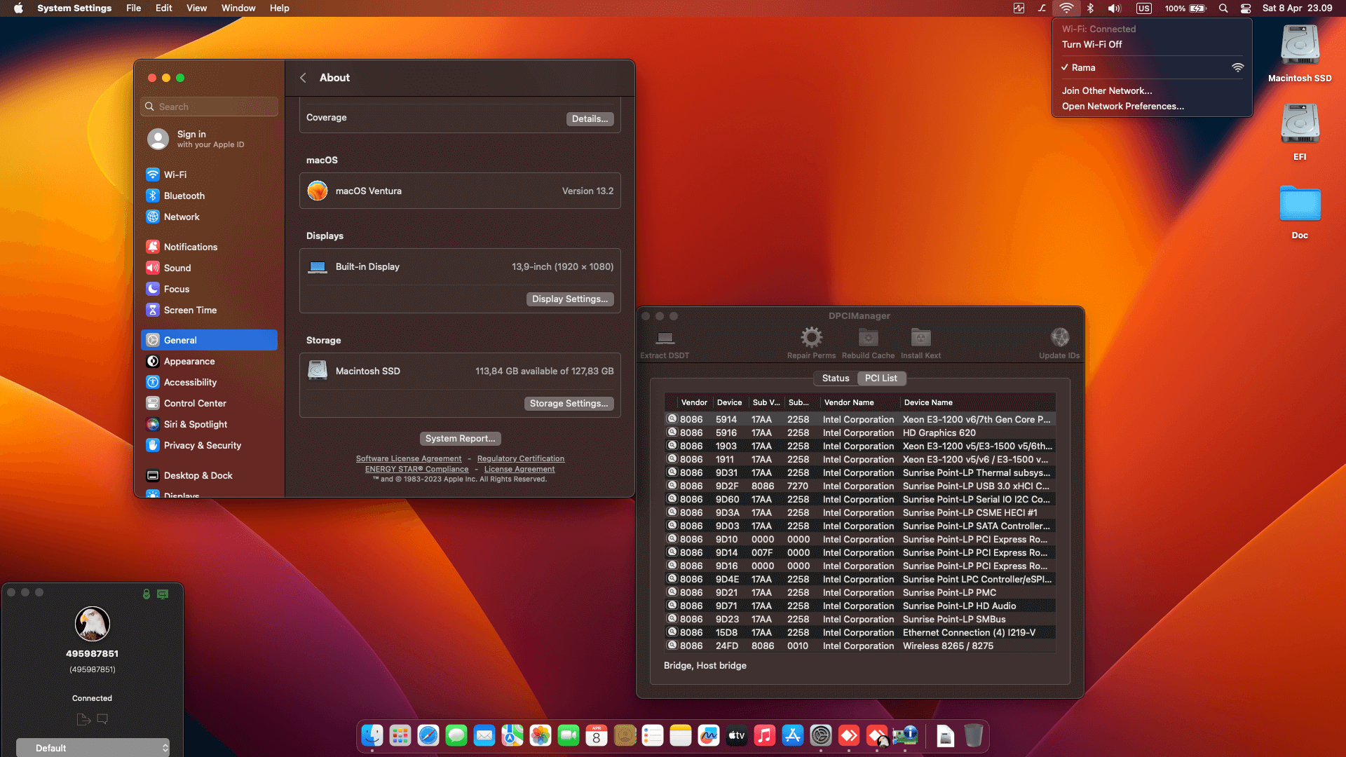Click the System Settings Search field
Viewport: 1346px width, 757px height.
[209, 107]
